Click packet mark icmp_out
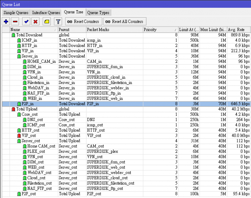This screenshot has height=198, width=251. pos(95,125)
